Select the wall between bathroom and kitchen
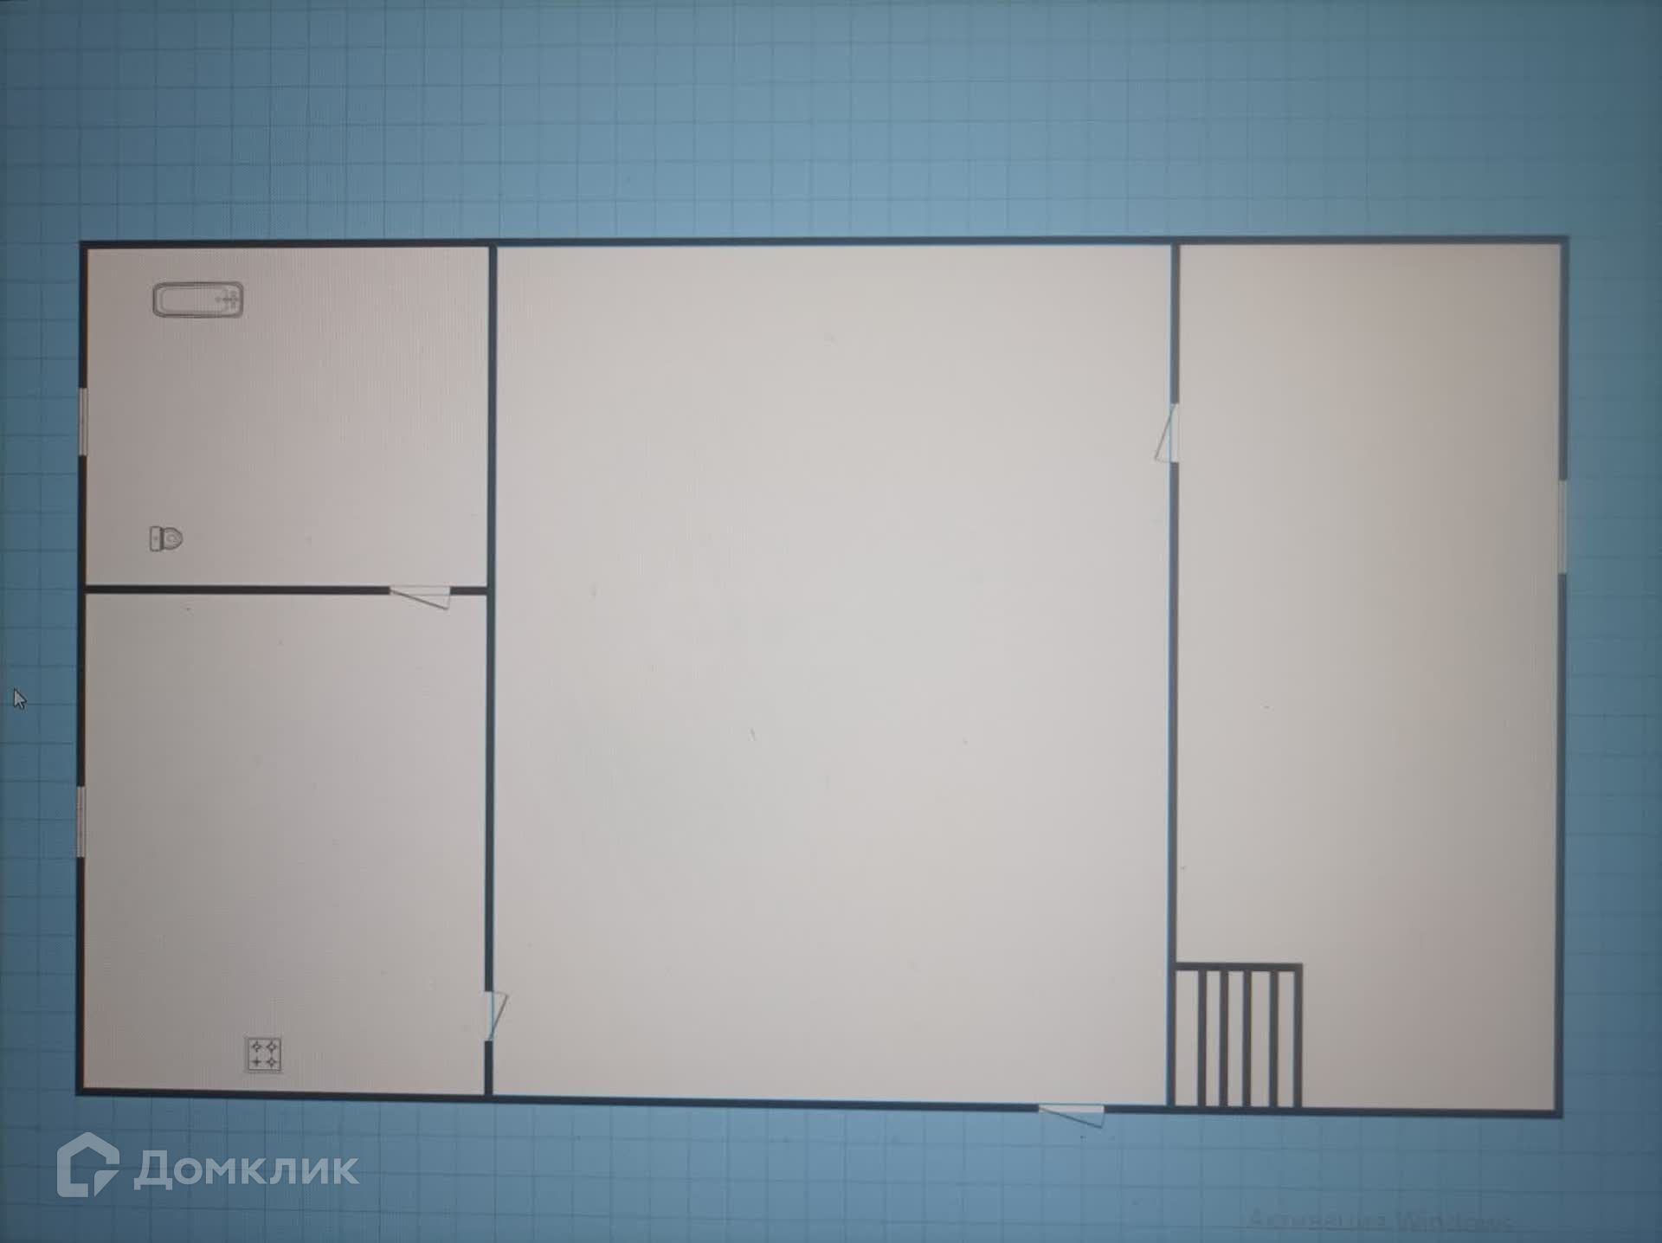The image size is (1662, 1243). 234,590
